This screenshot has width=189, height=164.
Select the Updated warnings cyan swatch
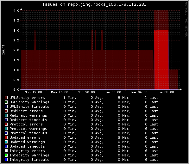tap(6, 142)
